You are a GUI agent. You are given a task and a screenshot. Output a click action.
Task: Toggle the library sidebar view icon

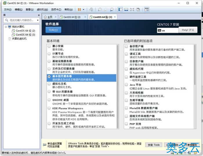120,10
